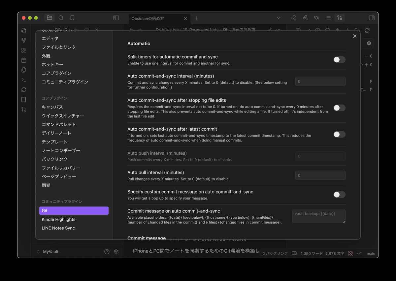
Task: Click the Auto pull interval field
Action: (x=320, y=175)
